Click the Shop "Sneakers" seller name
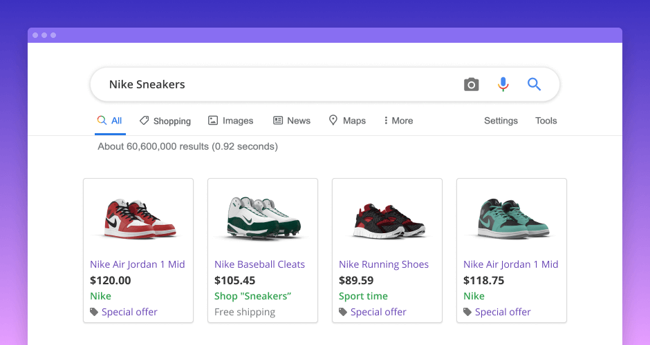 252,296
